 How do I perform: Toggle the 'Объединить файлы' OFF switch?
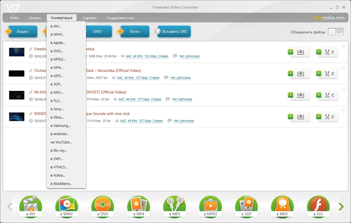point(336,32)
